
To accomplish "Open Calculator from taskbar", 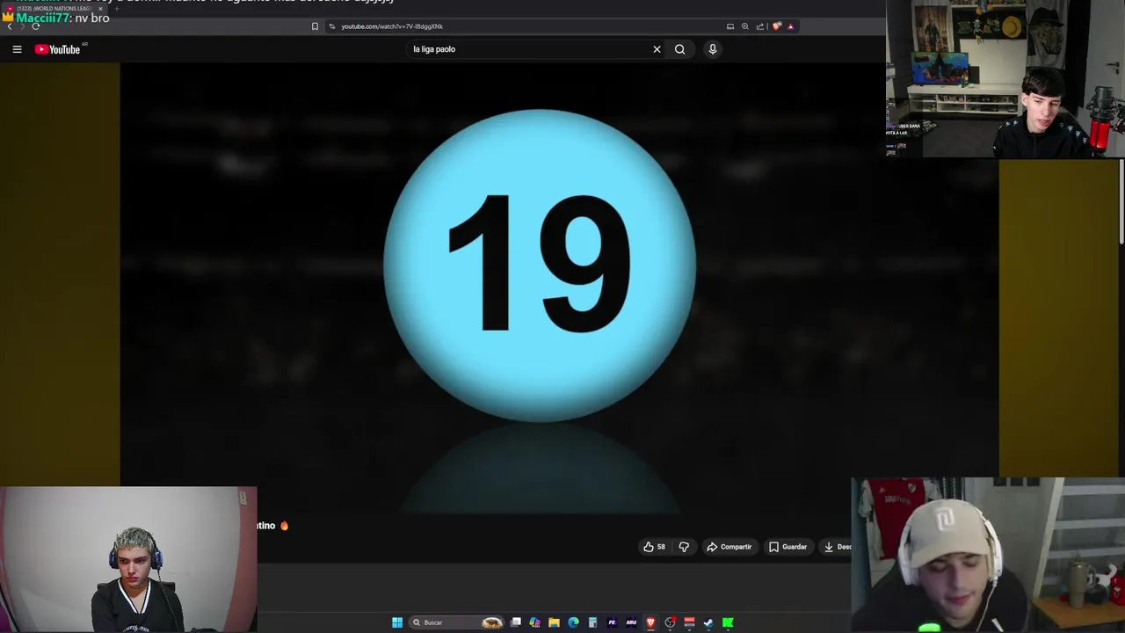I will (x=592, y=622).
